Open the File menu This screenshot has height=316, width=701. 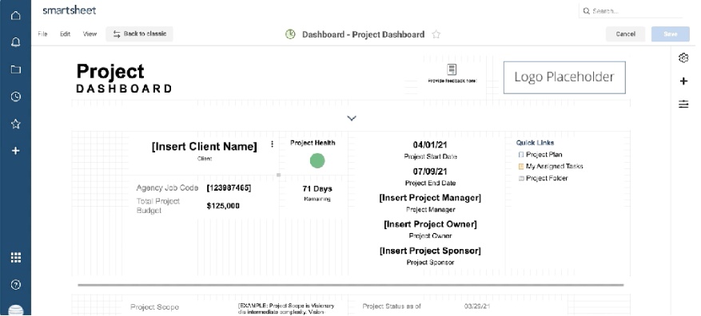point(42,34)
